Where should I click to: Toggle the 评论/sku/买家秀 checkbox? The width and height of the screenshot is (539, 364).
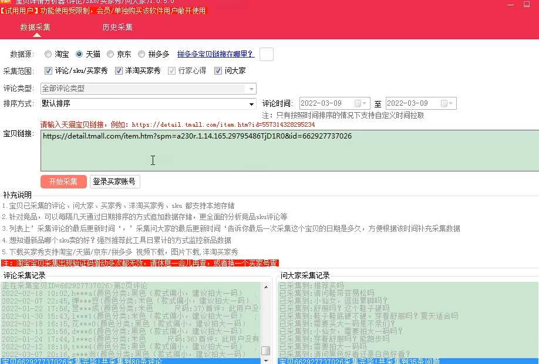pyautogui.click(x=48, y=71)
